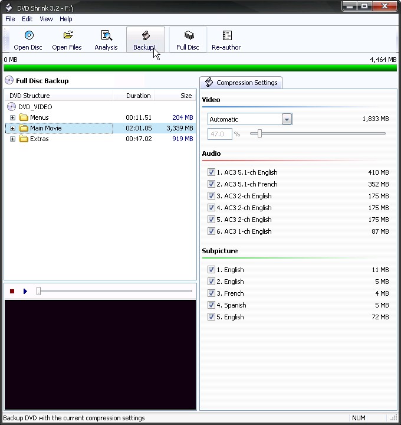Click the 1,833 MB video size text
The width and height of the screenshot is (401, 425).
376,119
